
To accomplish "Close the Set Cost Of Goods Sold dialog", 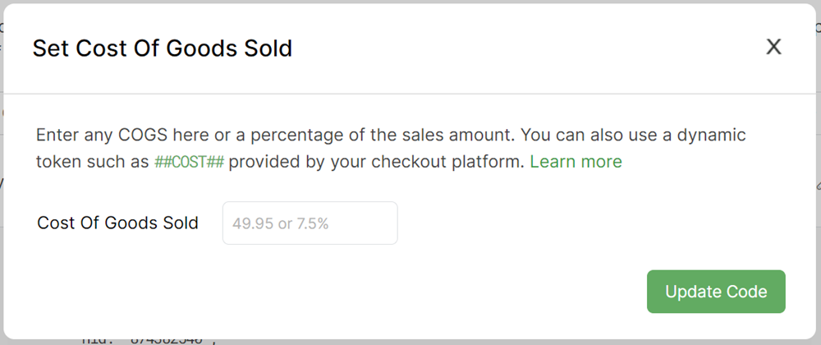I will click(x=773, y=48).
